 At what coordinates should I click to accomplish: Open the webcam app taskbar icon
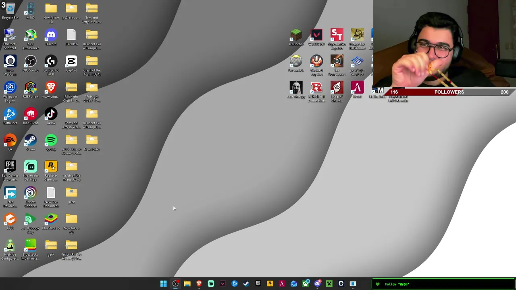click(341, 284)
